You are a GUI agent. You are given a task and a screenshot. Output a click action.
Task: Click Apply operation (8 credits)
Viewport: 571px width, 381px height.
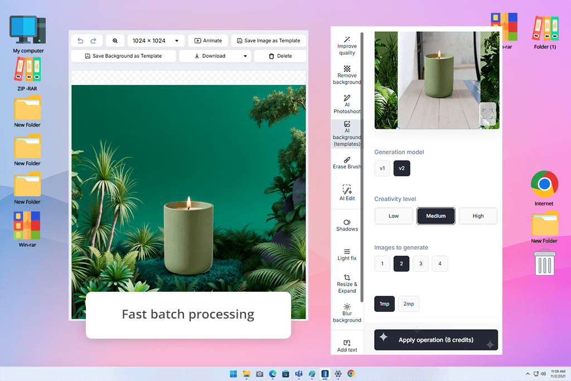tap(436, 340)
